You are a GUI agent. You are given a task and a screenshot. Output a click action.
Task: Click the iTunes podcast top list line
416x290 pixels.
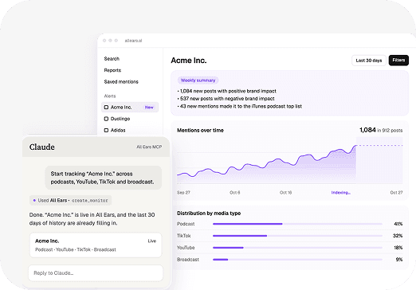pyautogui.click(x=240, y=106)
